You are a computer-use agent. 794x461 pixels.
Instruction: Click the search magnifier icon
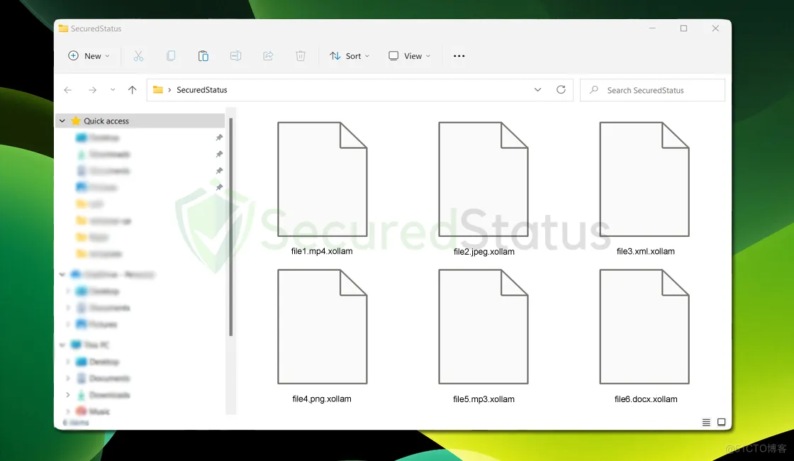594,89
